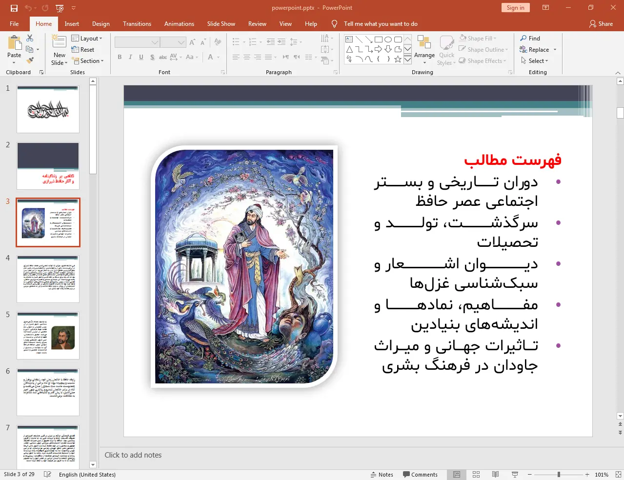Click the spell check status icon

click(x=47, y=475)
